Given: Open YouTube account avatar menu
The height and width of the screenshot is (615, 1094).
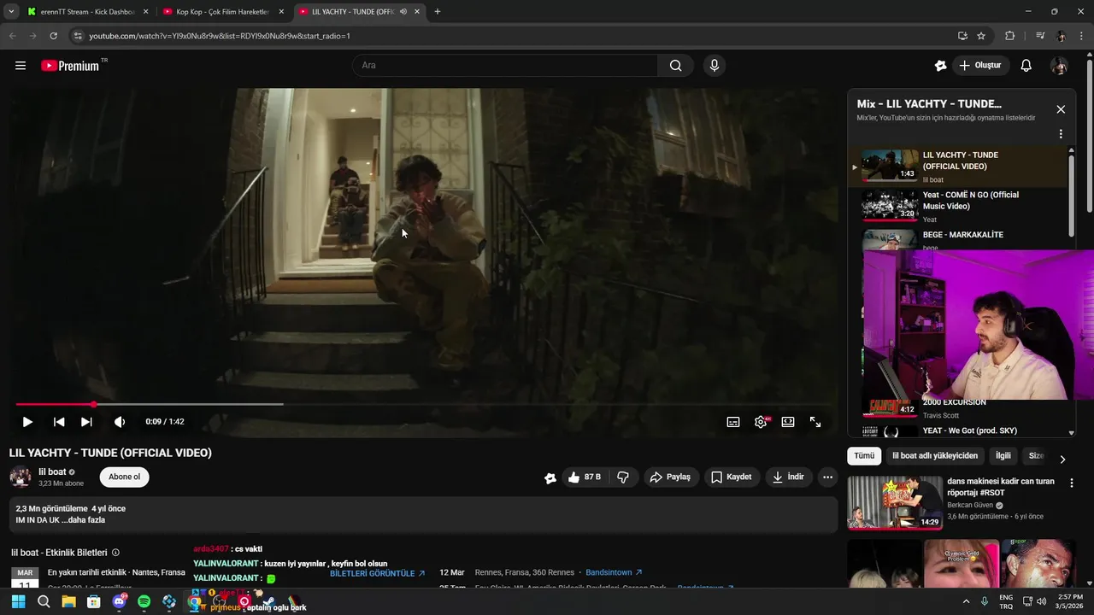Looking at the screenshot, I should click(x=1059, y=66).
